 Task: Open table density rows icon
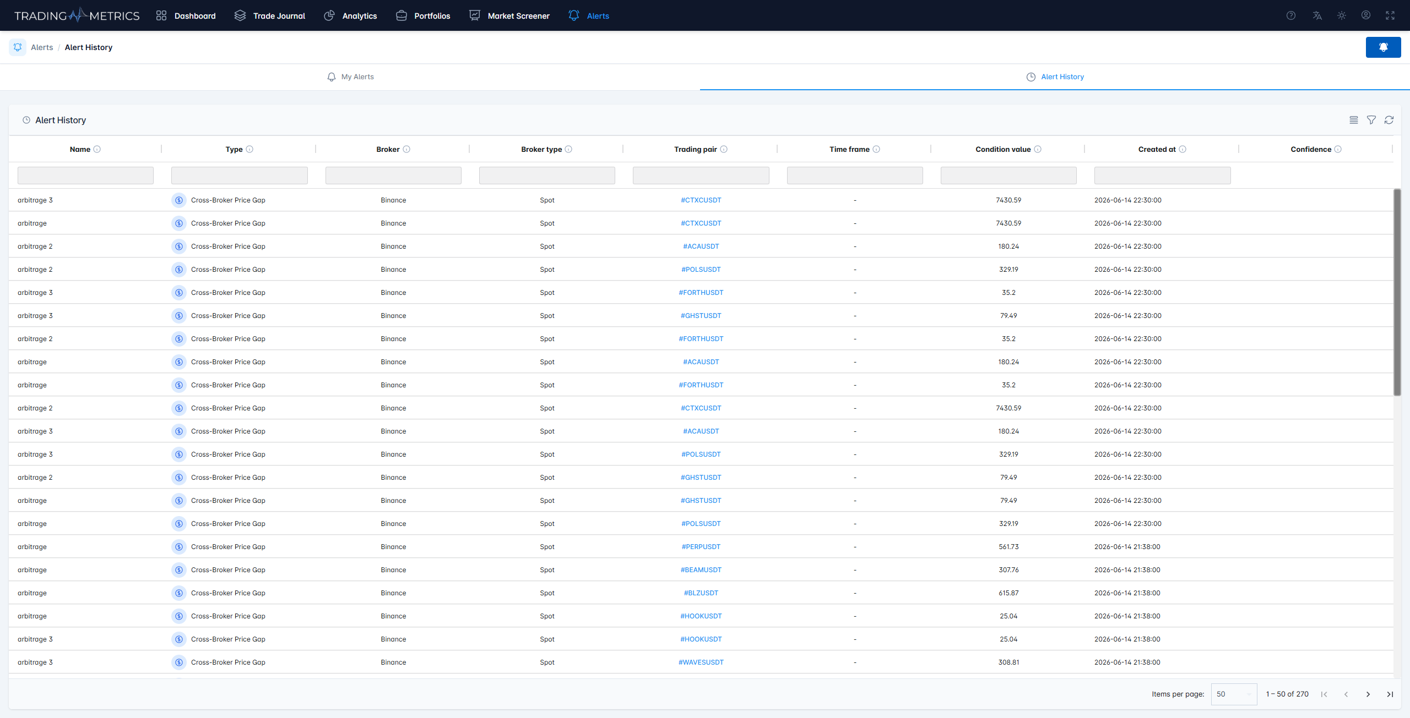click(1353, 120)
